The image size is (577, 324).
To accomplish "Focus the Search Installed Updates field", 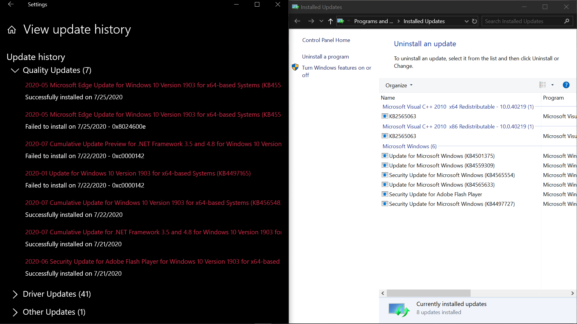I will [x=527, y=21].
